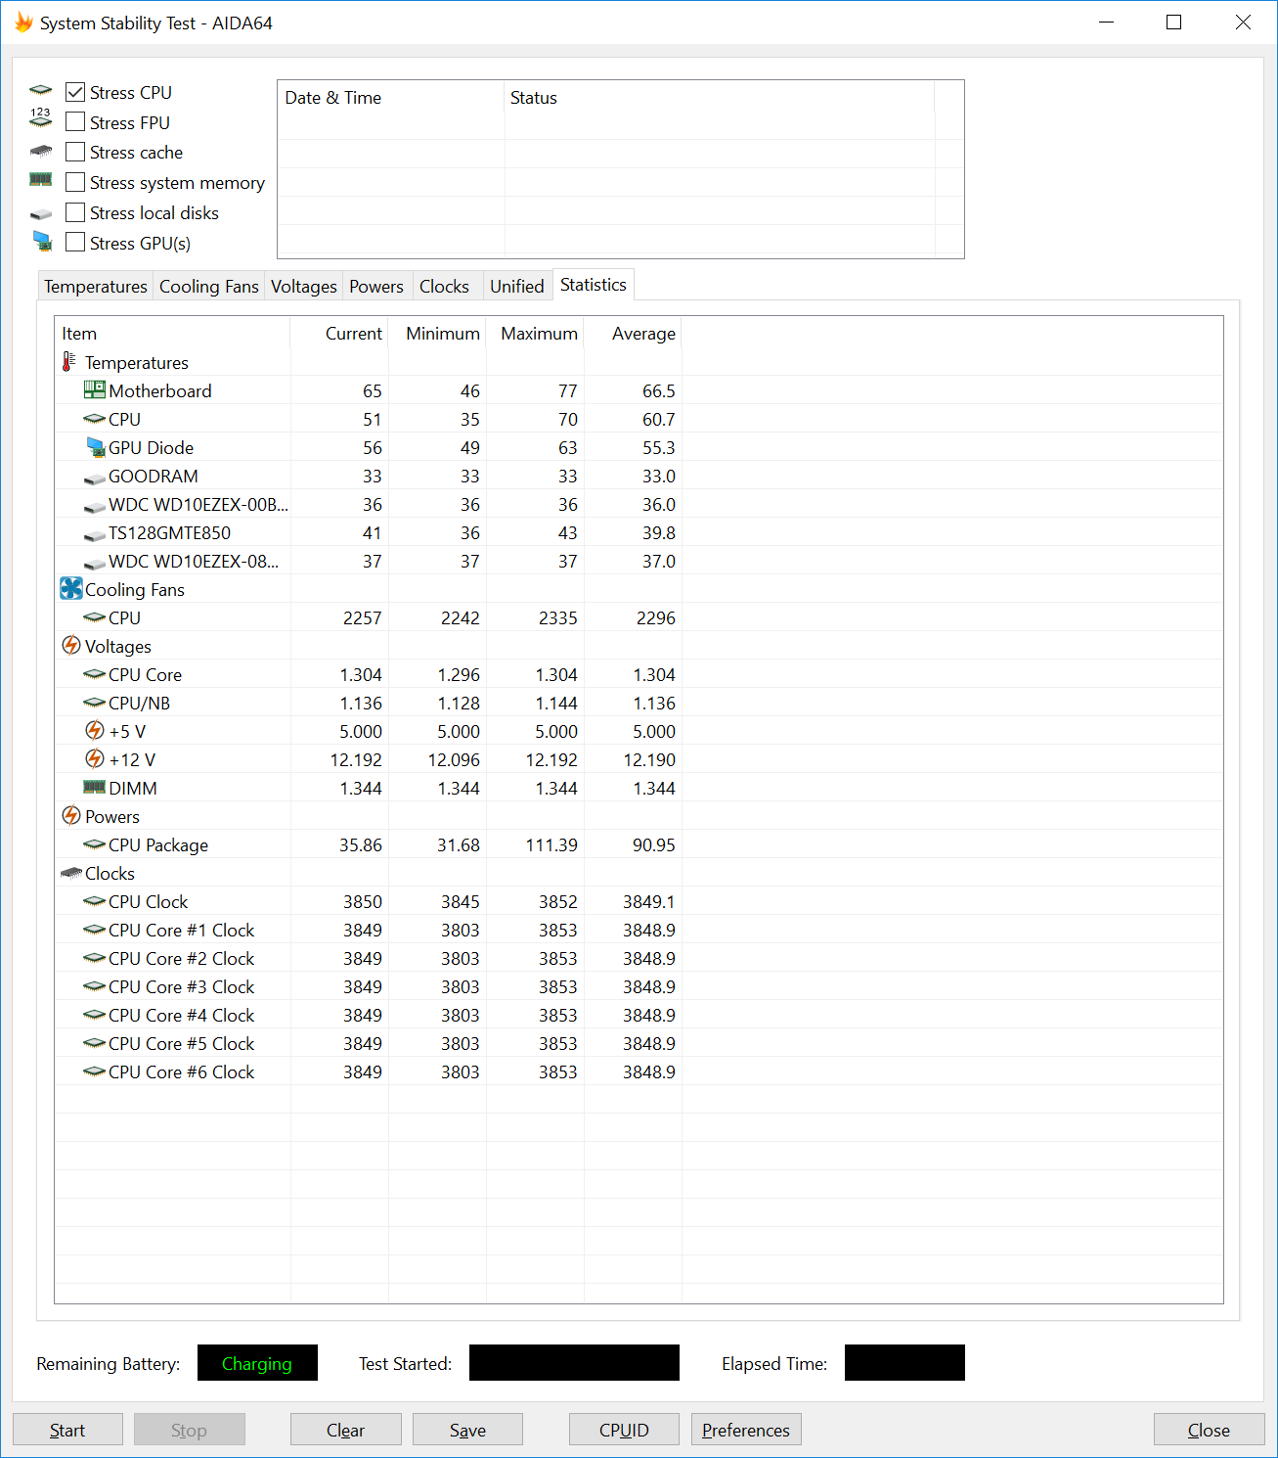Enable Stress local disks checkbox
This screenshot has width=1278, height=1458.
coord(75,212)
